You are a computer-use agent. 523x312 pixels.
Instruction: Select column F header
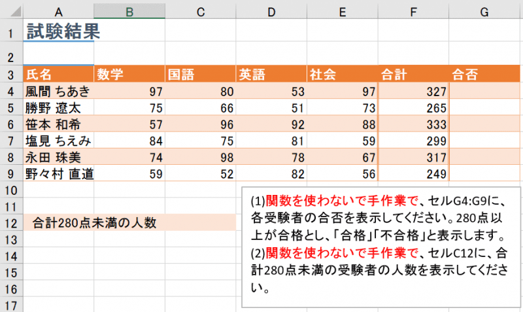click(x=414, y=12)
